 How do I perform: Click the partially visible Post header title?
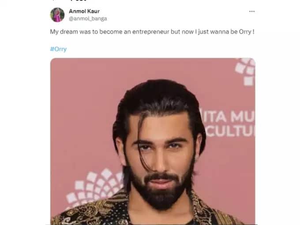[79, 0]
